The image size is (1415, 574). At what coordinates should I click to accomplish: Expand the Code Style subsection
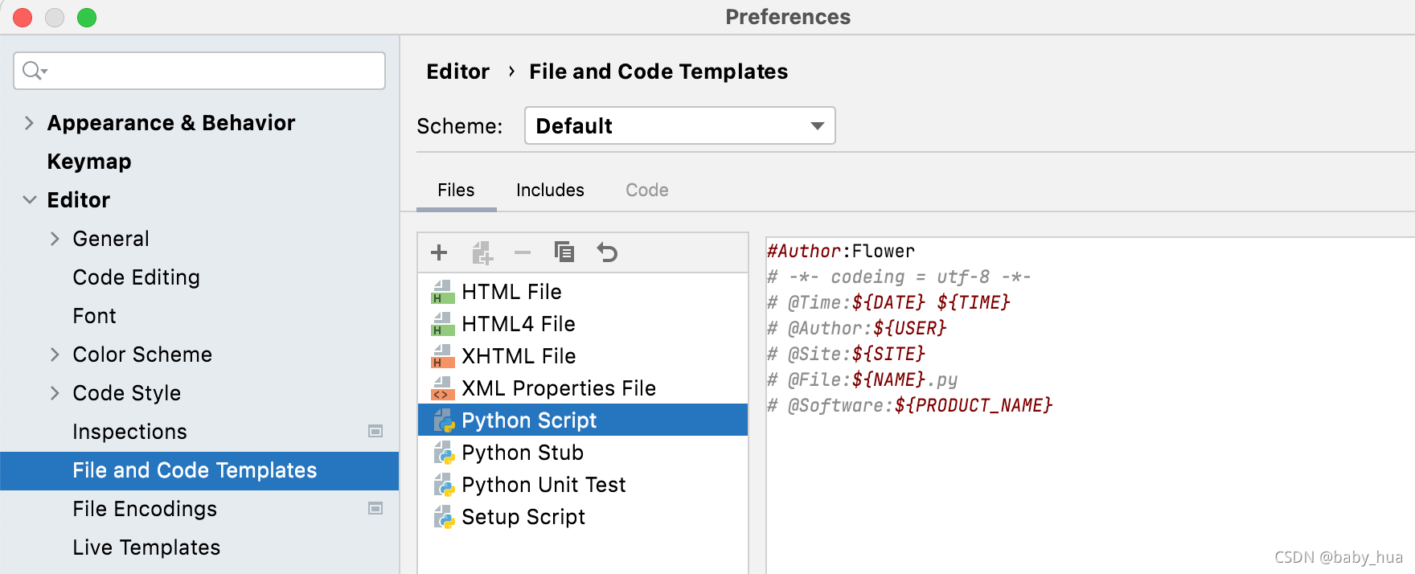tap(55, 393)
